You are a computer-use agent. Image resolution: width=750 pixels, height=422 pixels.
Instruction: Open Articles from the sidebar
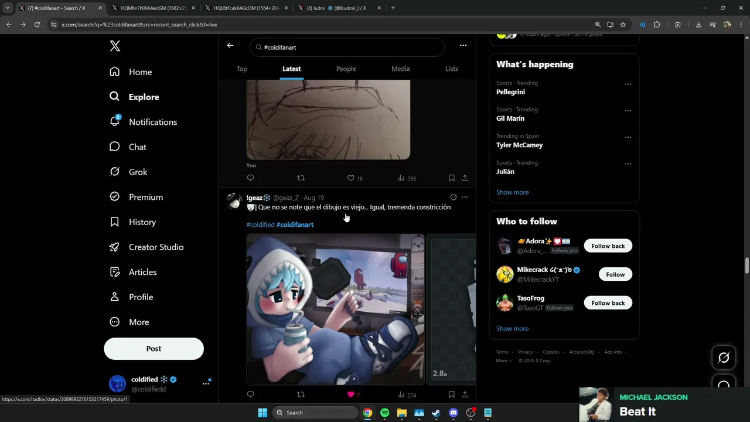click(x=133, y=272)
